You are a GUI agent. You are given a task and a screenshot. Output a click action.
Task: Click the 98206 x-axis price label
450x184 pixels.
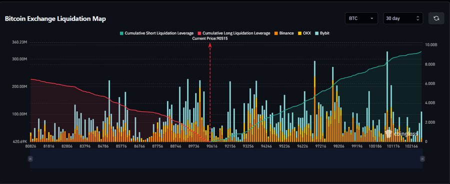(x=338, y=146)
